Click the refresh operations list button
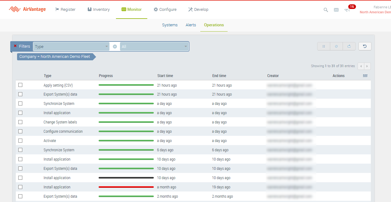 (x=365, y=46)
